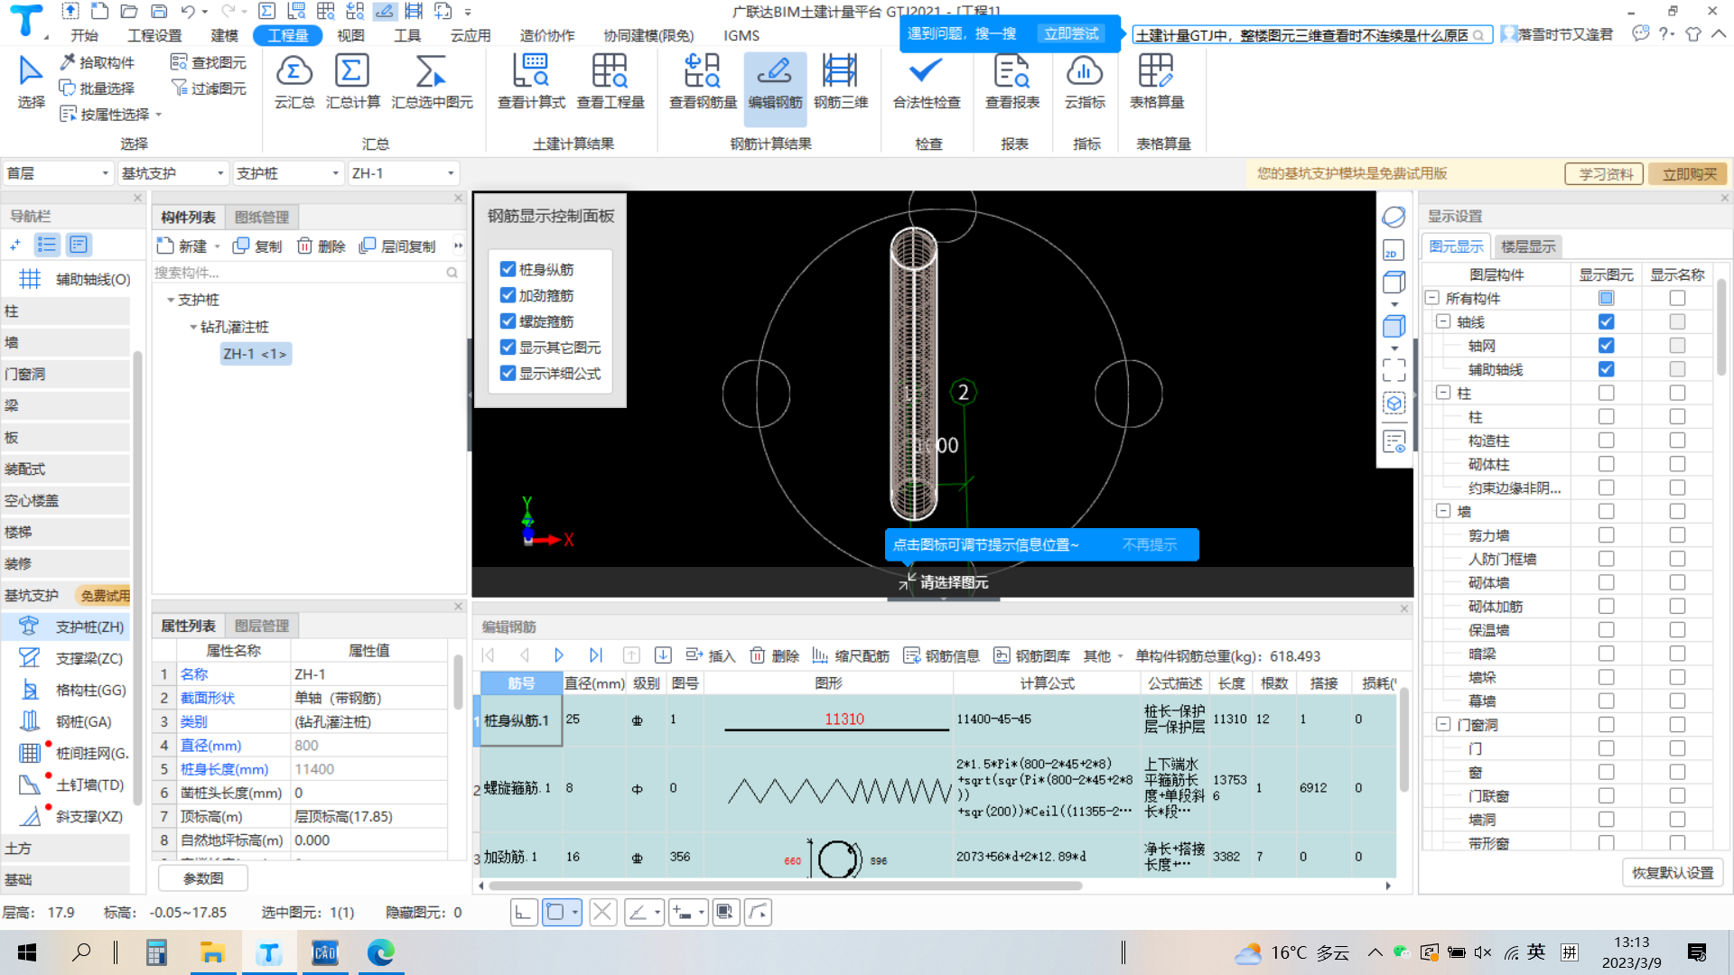Image resolution: width=1734 pixels, height=975 pixels.
Task: Collapse the 门窗洞 layer group
Action: coord(1443,724)
